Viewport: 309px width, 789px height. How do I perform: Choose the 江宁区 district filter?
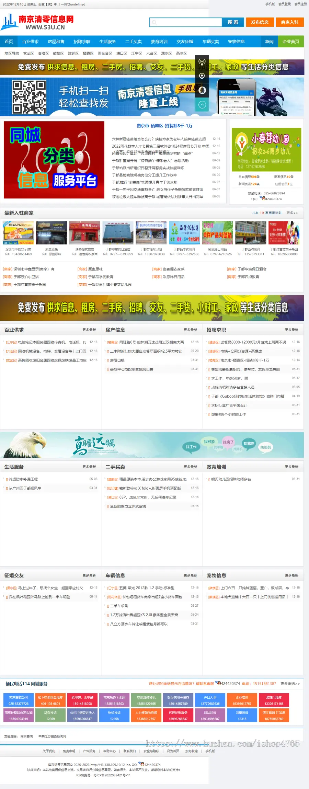tap(137, 54)
